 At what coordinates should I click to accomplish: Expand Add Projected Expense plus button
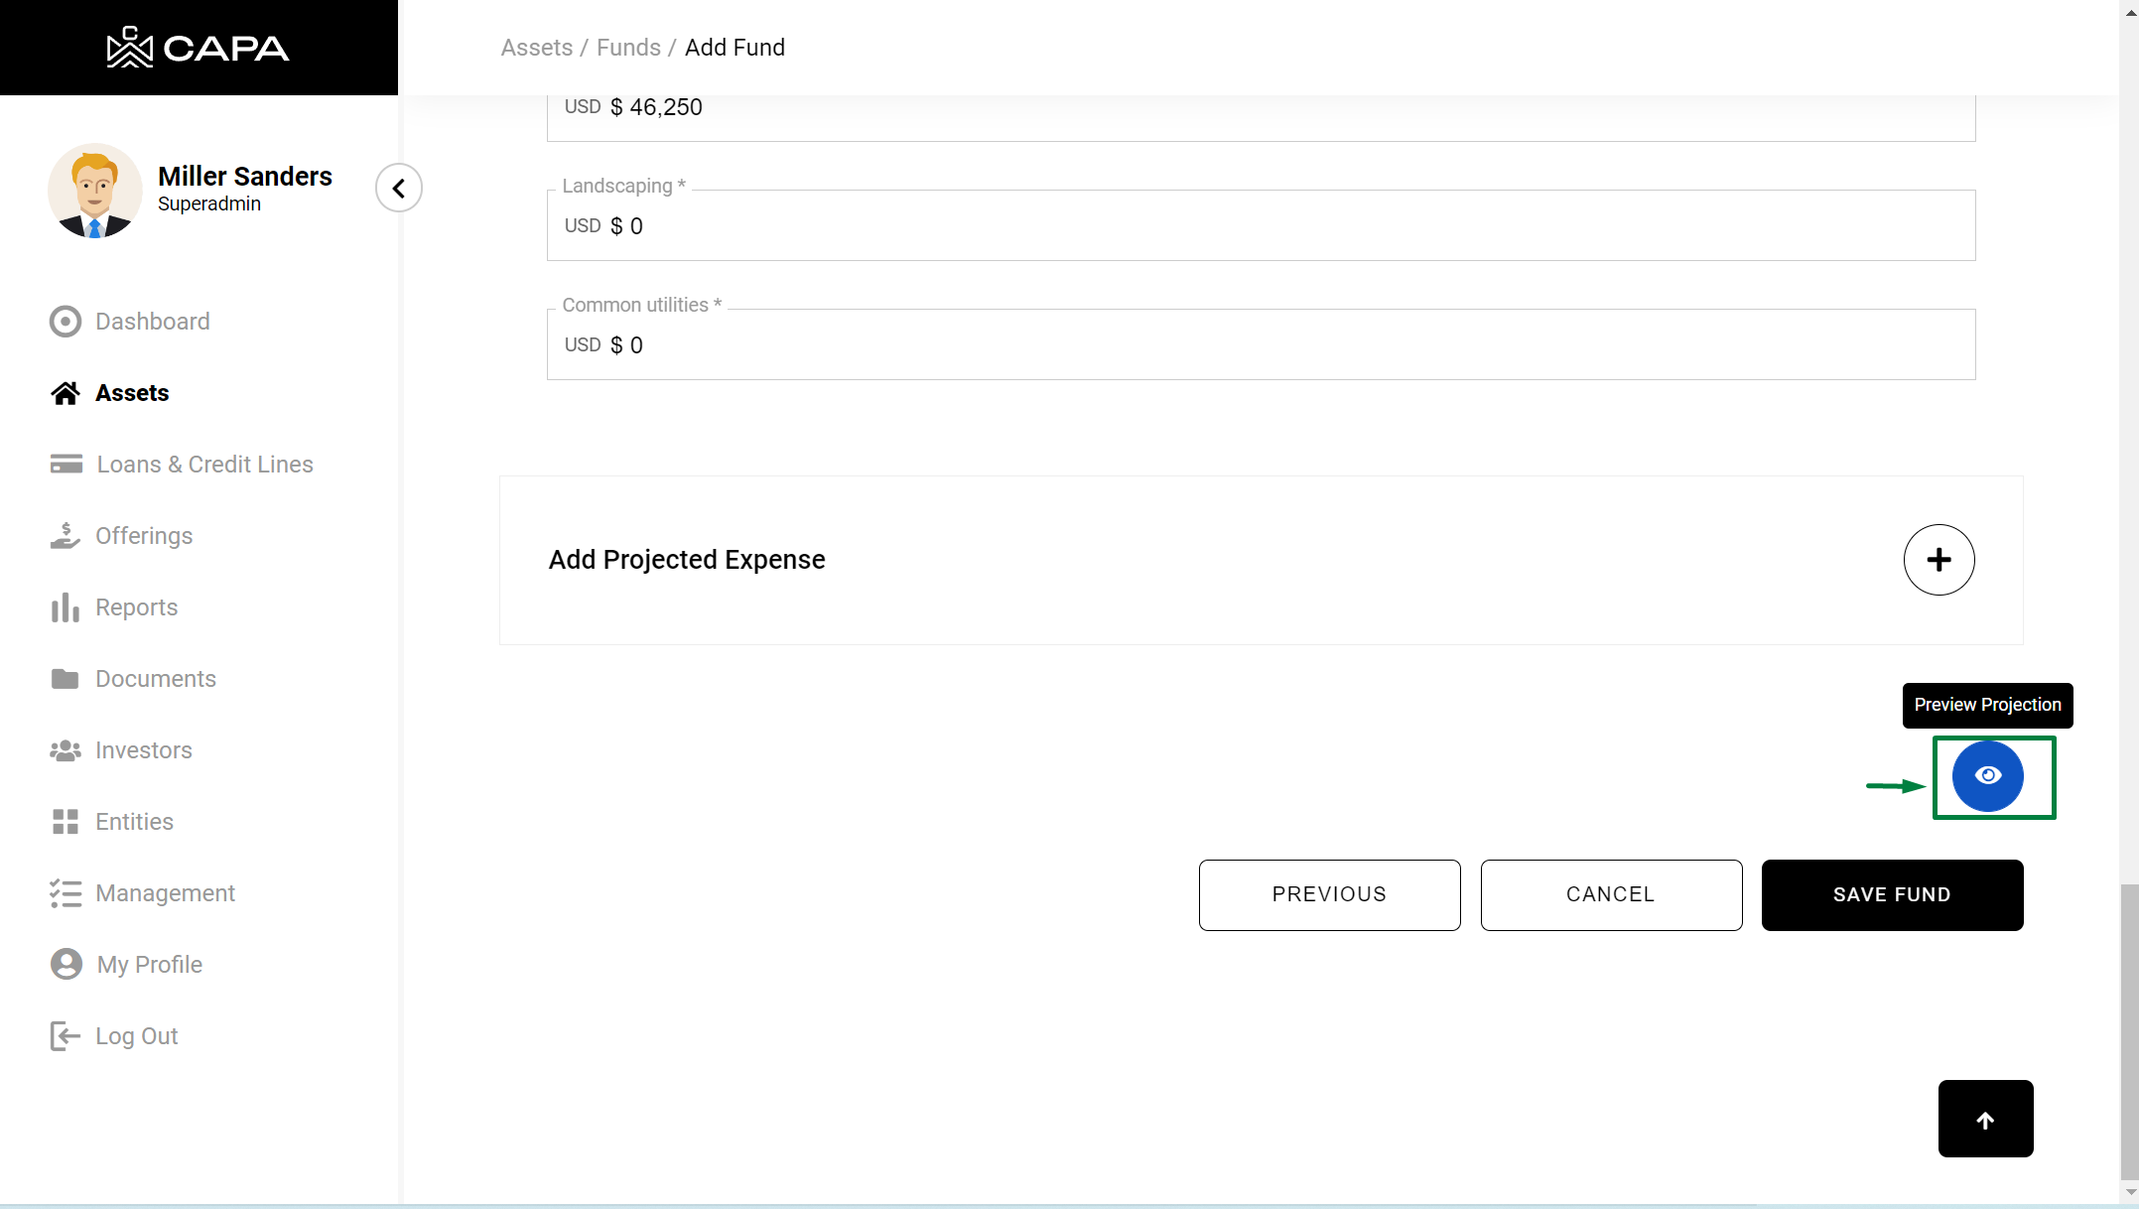point(1938,560)
